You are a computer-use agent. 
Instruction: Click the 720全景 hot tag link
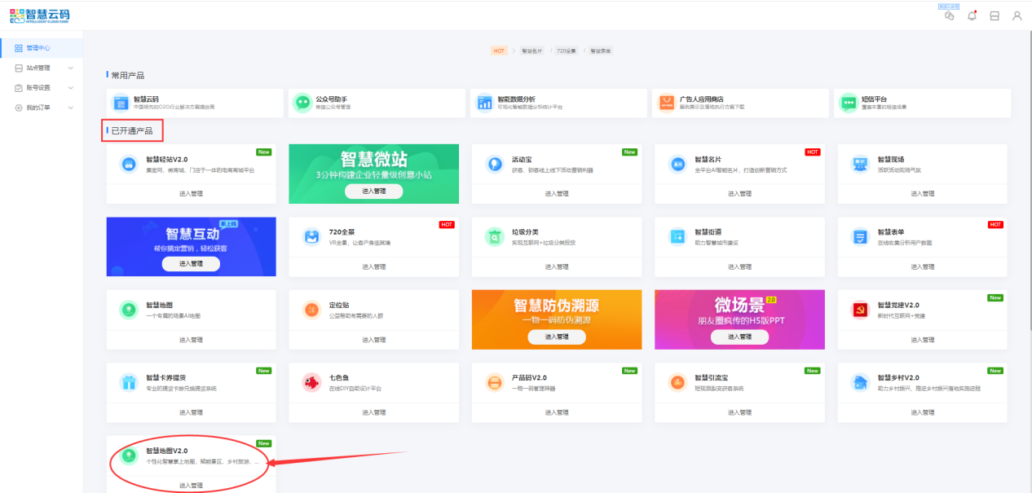(566, 51)
